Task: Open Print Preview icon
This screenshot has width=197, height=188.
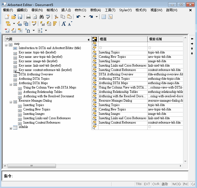Action: tap(35, 17)
